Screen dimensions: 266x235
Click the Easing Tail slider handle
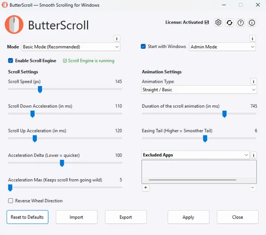205,139
